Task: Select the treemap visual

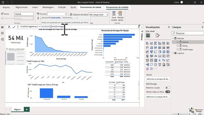Action: click(168, 52)
